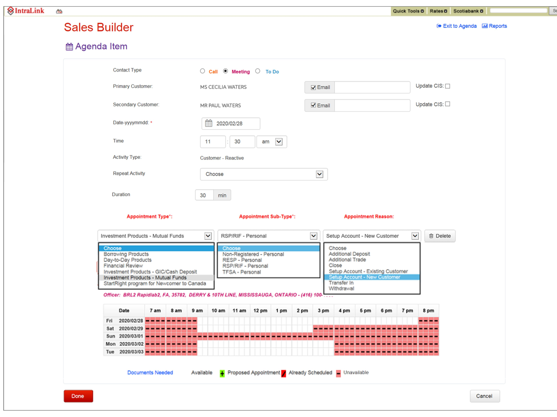Open the Scotiabank menu
This screenshot has height=417, width=557.
pyautogui.click(x=468, y=11)
